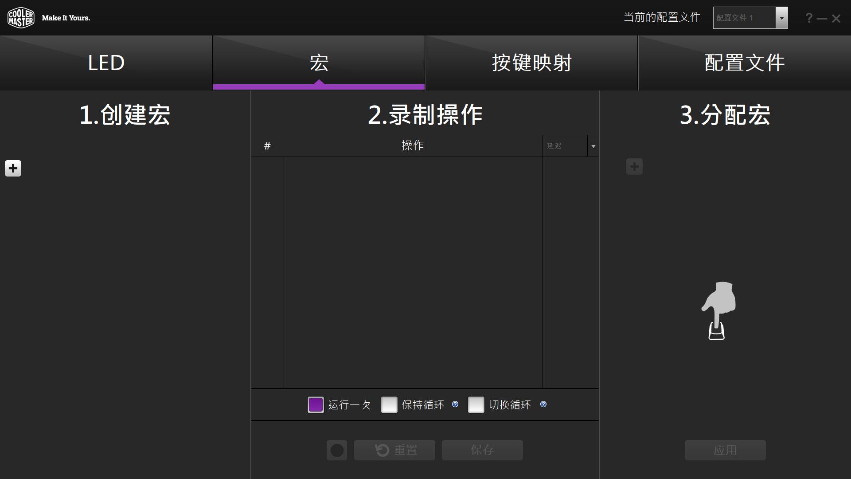Click the help icon next to 保持循环
This screenshot has width=851, height=479.
[455, 404]
